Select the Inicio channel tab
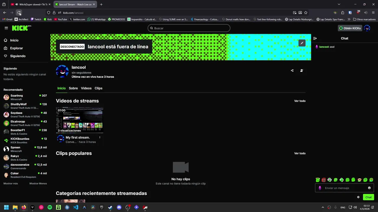Screen dimensions: 378x212 tap(61, 88)
